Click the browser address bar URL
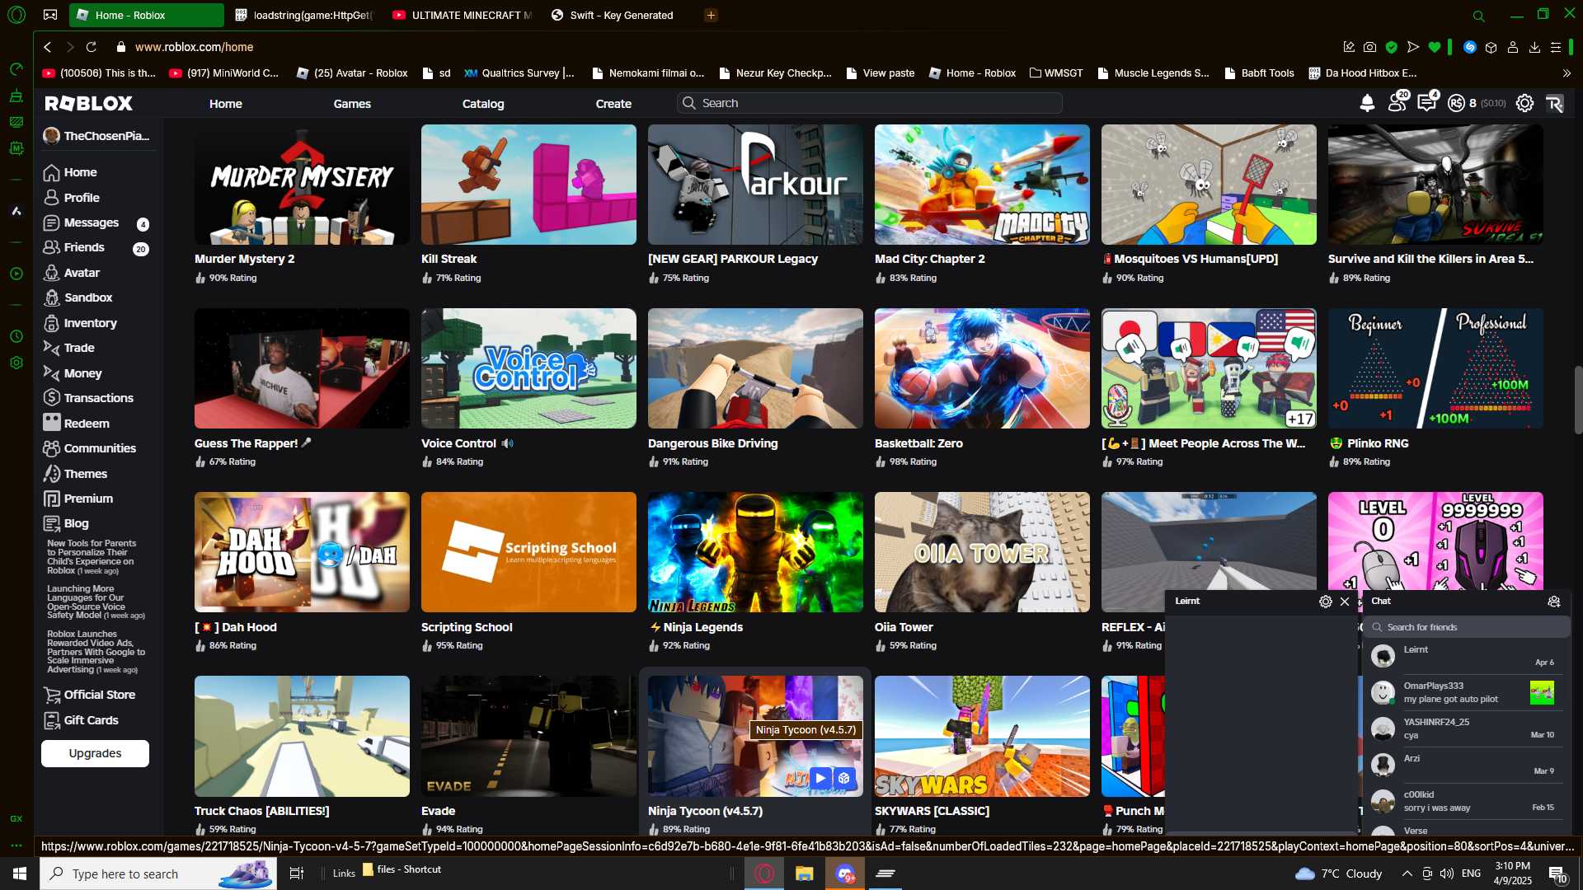 194,47
